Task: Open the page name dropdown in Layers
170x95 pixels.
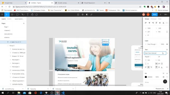Action: 20,19
